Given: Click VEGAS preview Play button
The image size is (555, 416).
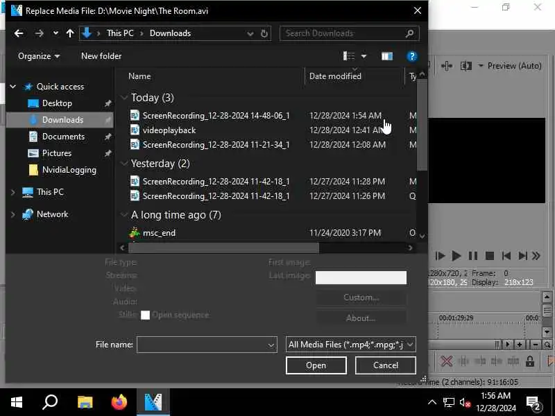Looking at the screenshot, I should pos(456,256).
